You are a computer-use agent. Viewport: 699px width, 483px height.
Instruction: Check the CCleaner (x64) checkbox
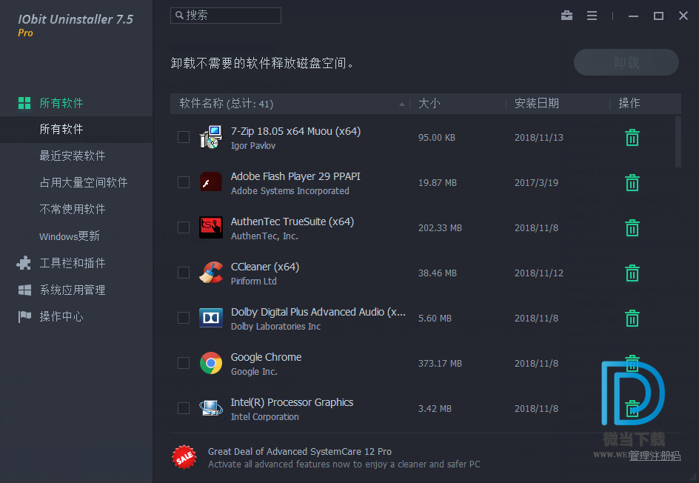coord(184,273)
